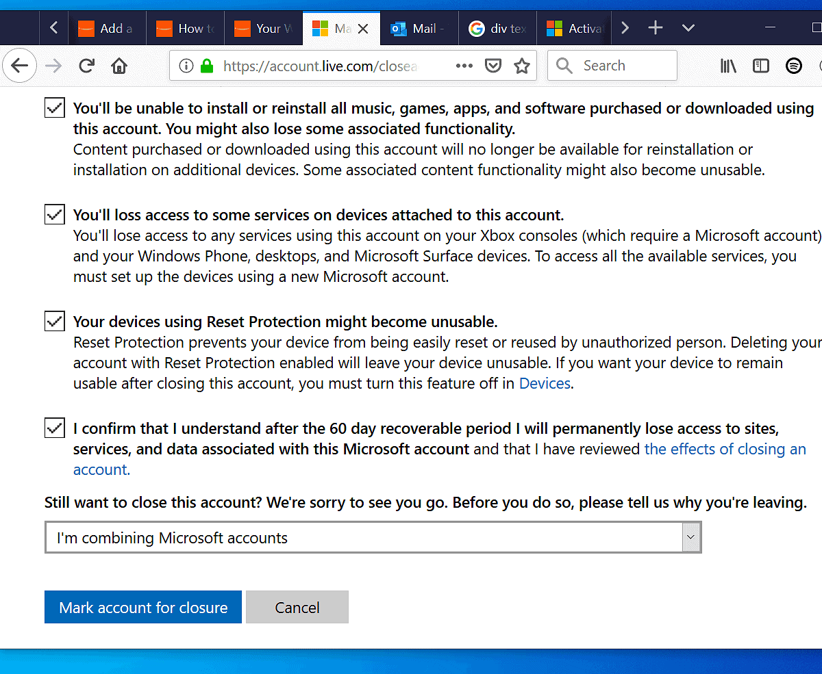This screenshot has height=674, width=822.
Task: Click the 'Still want to close this account?' text
Action: [153, 502]
